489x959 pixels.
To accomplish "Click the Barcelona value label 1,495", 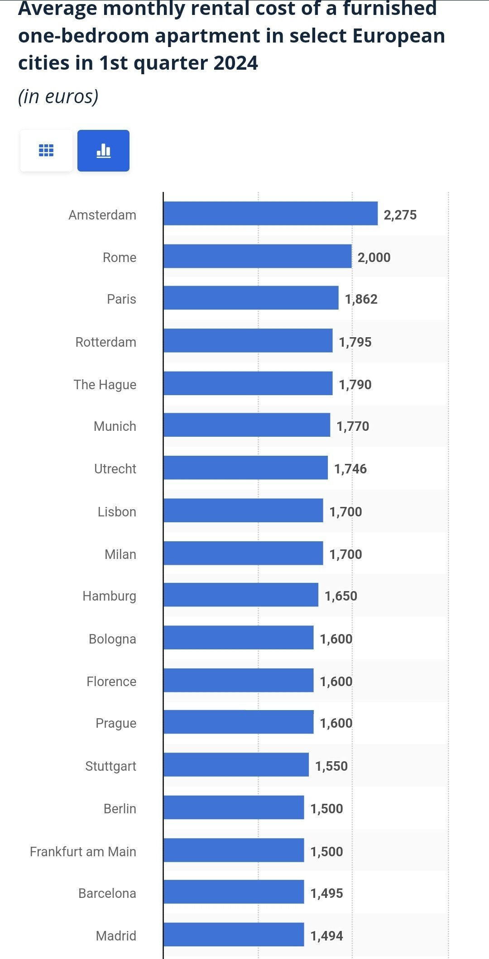I will 326,893.
